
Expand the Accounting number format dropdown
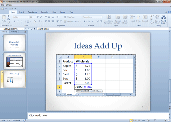point(101,17)
